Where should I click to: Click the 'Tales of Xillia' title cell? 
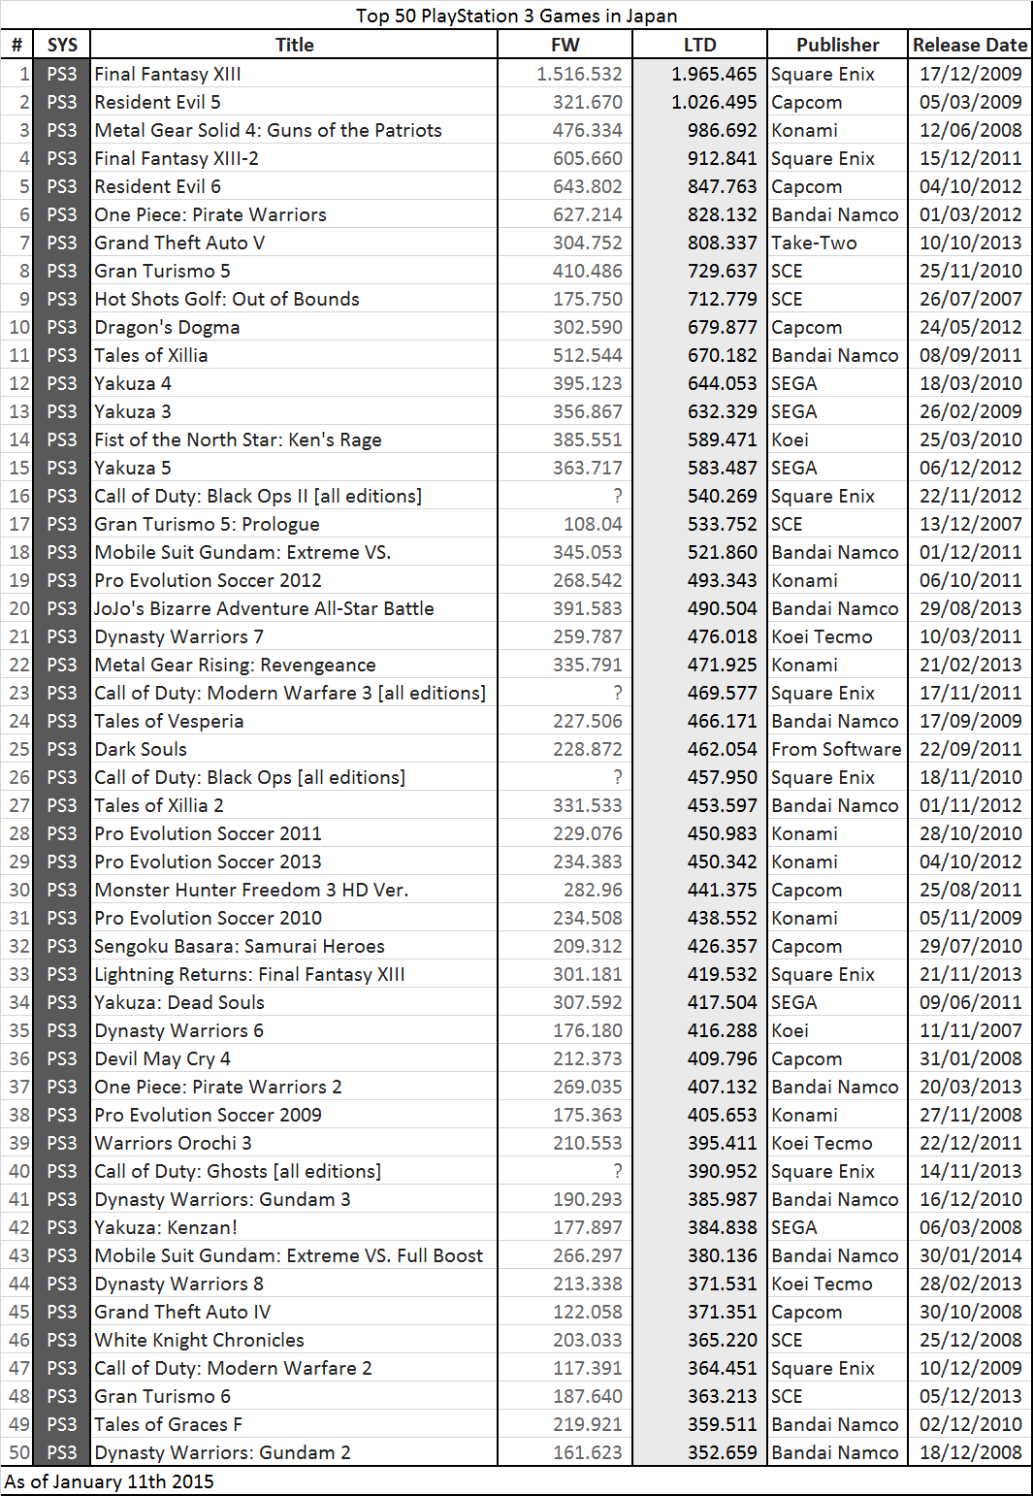[x=294, y=355]
